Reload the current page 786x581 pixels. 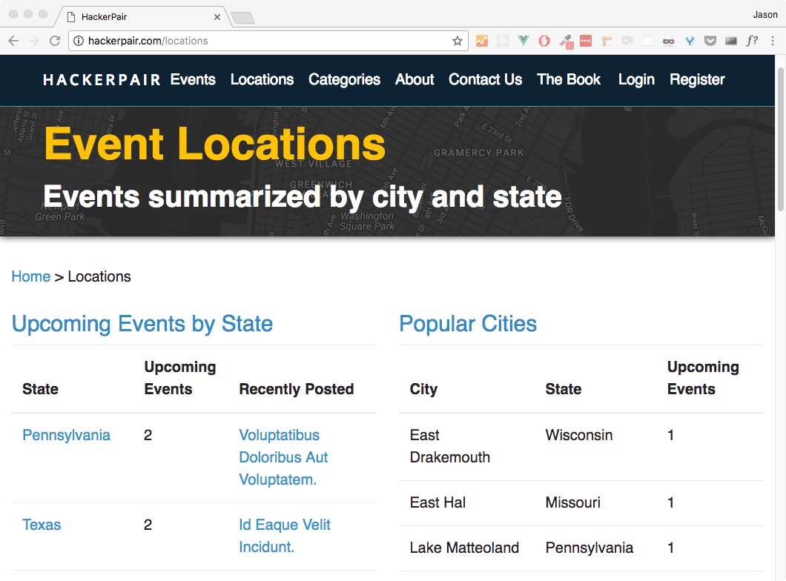(55, 41)
